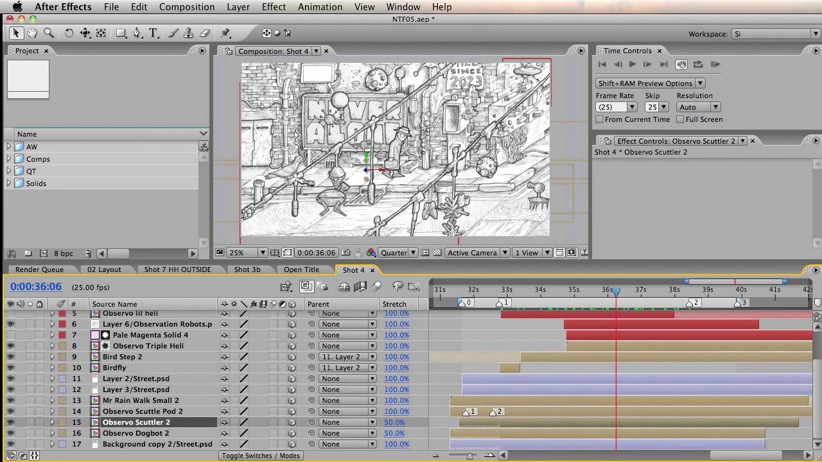Hide the Observo Dogbot 2 layer
Viewport: 822px width, 462px height.
[10, 433]
